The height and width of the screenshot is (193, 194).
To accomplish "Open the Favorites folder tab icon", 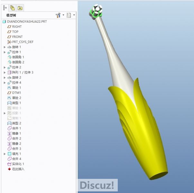I will [20, 8].
